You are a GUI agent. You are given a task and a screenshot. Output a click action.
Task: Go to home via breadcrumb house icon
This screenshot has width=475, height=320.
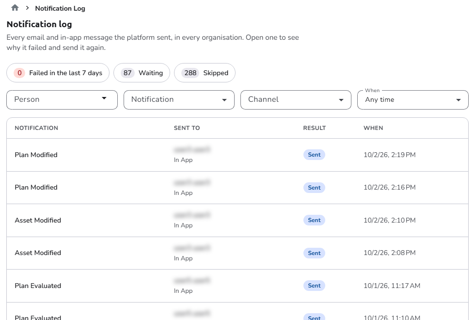click(x=15, y=8)
